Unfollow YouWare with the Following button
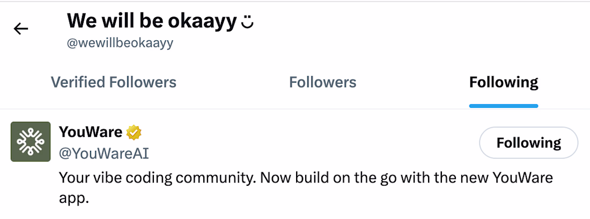The height and width of the screenshot is (219, 590). point(528,143)
